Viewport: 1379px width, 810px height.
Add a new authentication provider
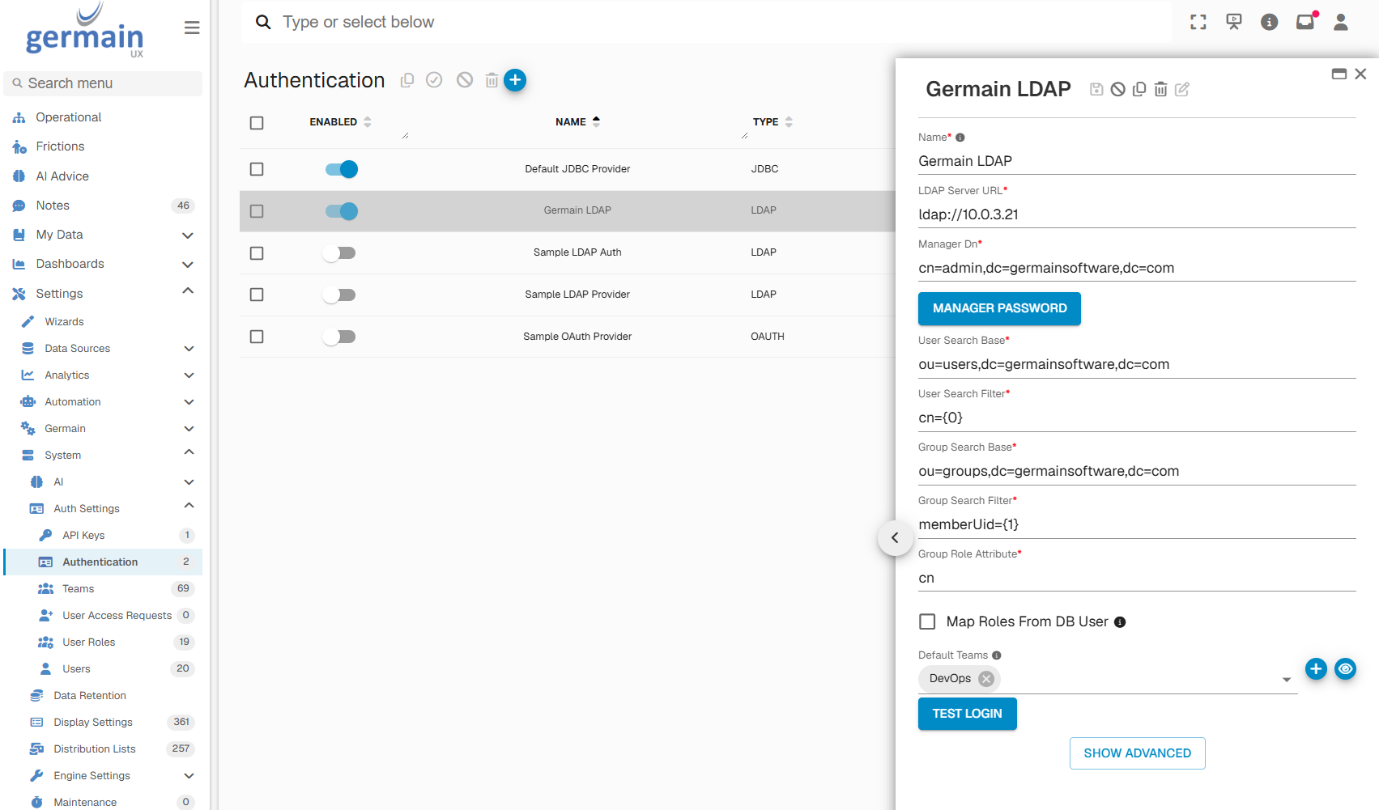515,79
